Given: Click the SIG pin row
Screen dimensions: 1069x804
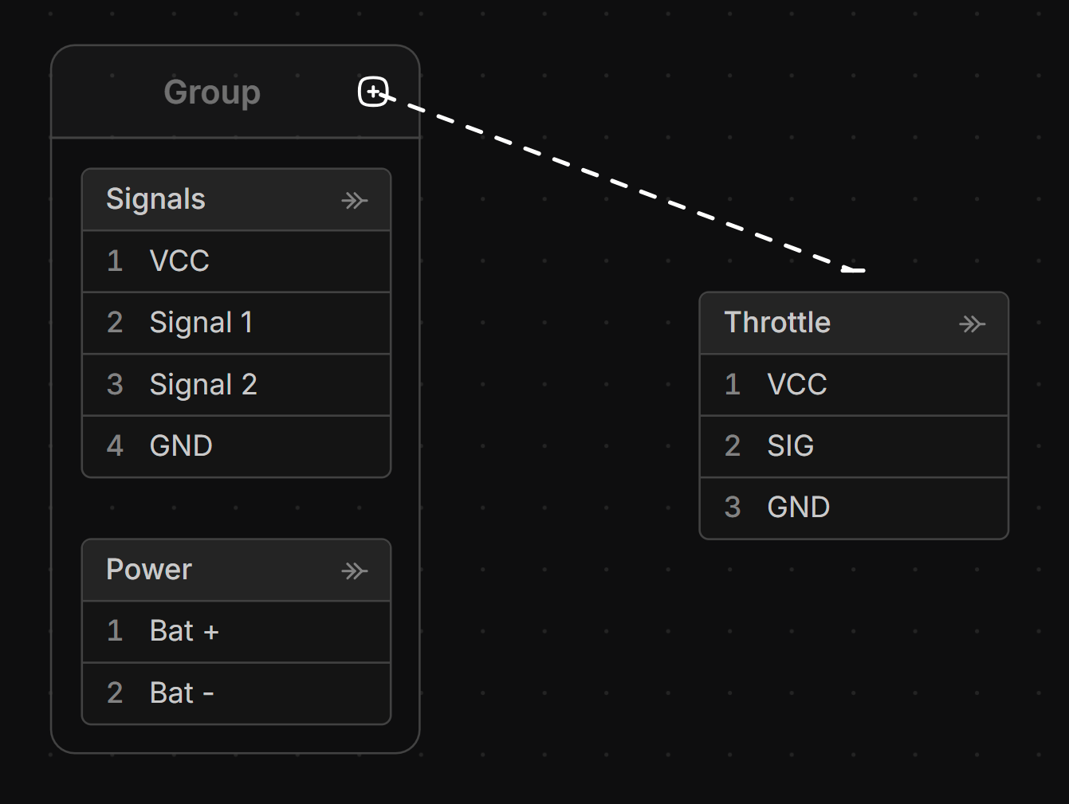Looking at the screenshot, I should click(854, 445).
